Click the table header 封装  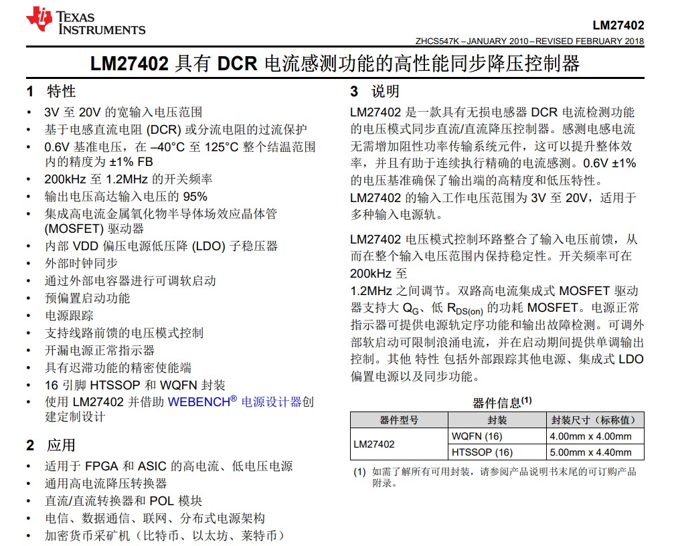497,420
